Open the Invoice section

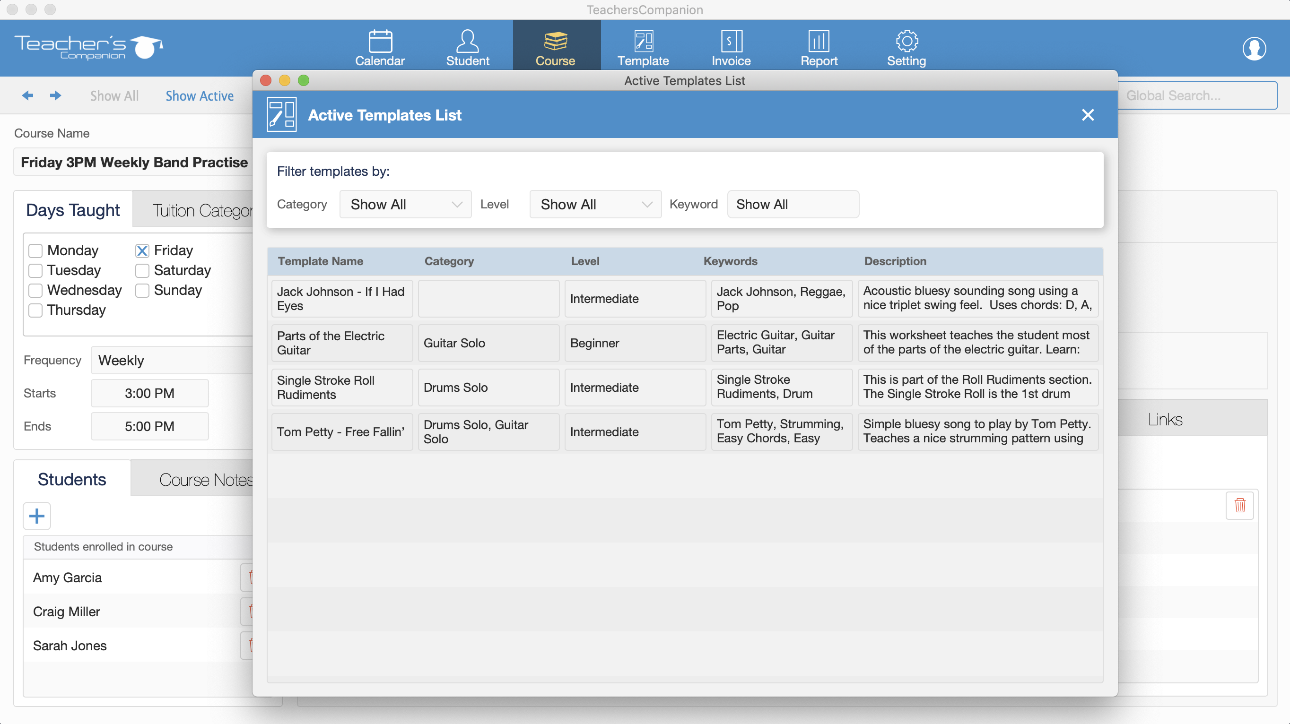point(731,48)
